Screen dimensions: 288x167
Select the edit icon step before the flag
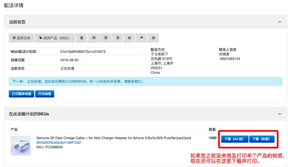(130, 38)
